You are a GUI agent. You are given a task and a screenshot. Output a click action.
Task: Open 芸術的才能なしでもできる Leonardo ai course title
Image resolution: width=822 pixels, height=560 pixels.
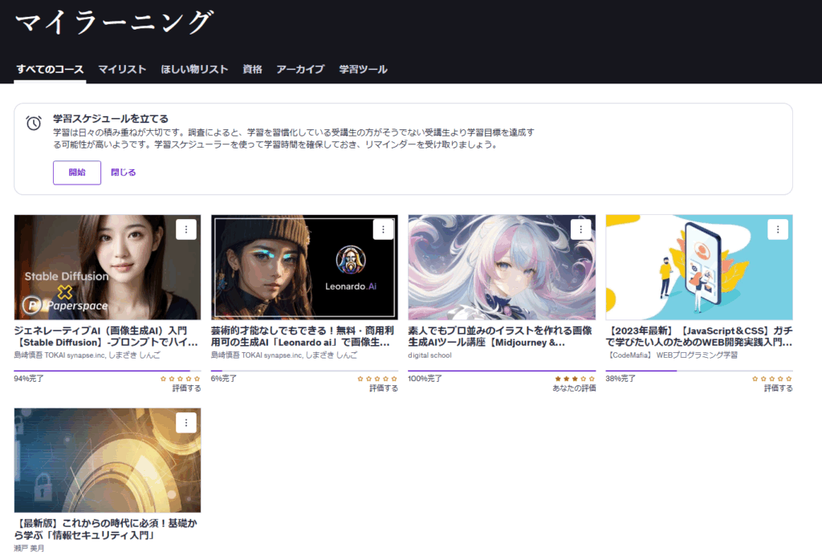pyautogui.click(x=303, y=336)
